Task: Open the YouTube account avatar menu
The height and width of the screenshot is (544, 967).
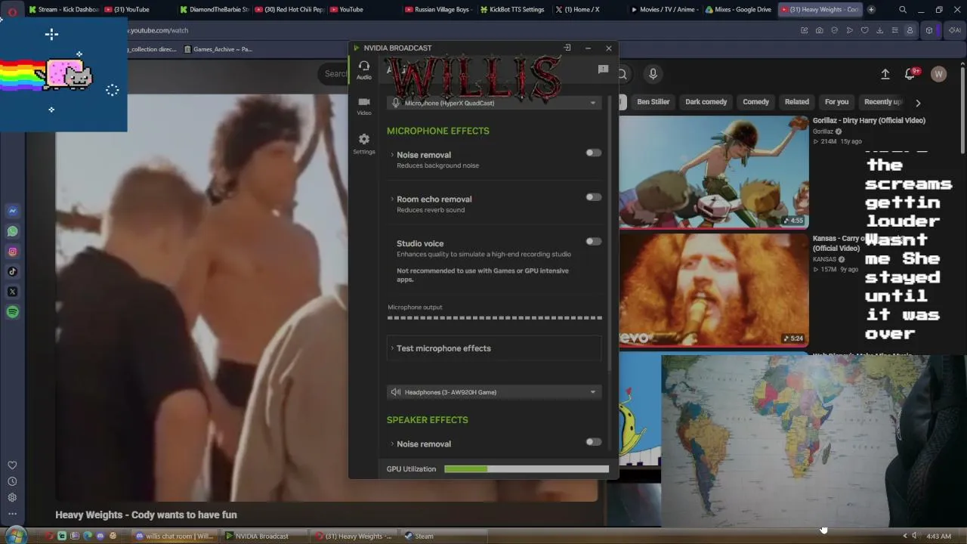Action: (938, 74)
